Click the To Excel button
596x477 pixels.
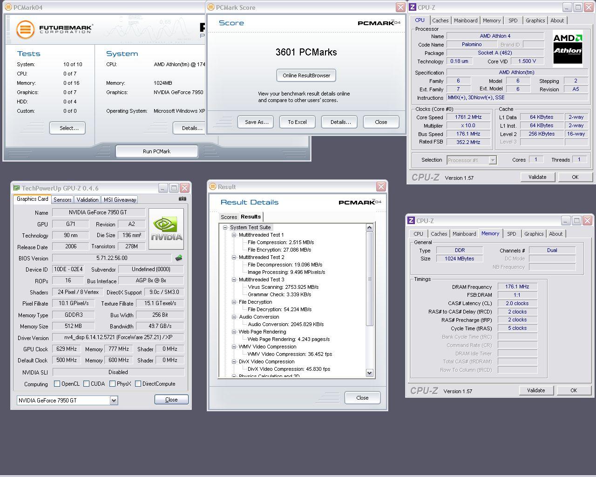tap(297, 122)
